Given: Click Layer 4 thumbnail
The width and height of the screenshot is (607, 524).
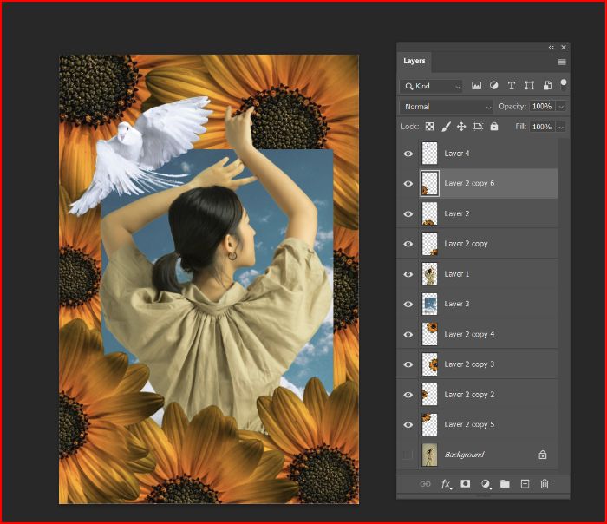Looking at the screenshot, I should click(430, 154).
